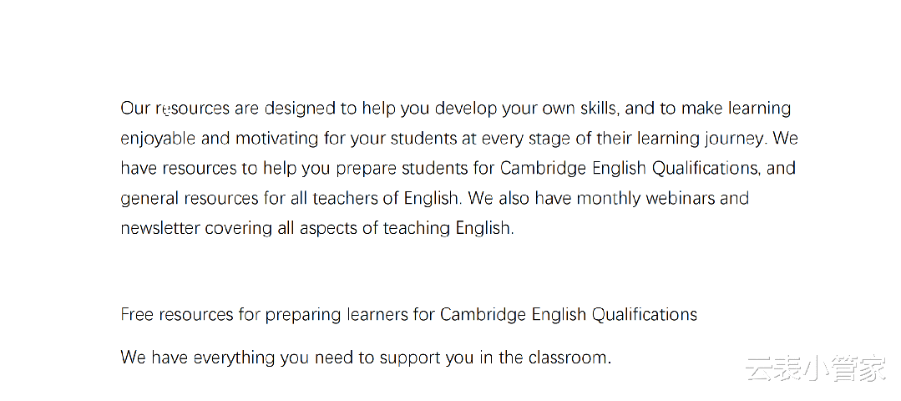Click the word "newsletter"
Viewport: 901px width, 401px height.
pos(160,228)
